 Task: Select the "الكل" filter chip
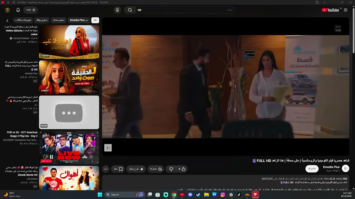coord(95,20)
